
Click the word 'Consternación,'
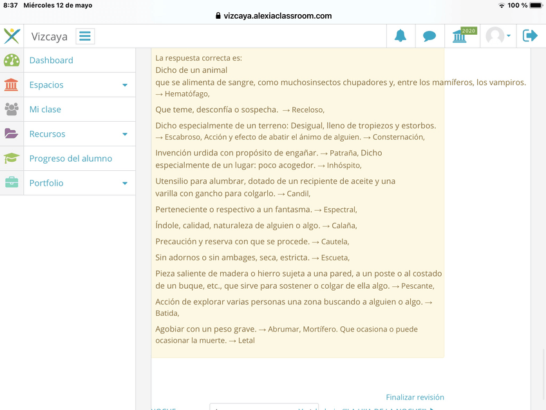tap(399, 137)
